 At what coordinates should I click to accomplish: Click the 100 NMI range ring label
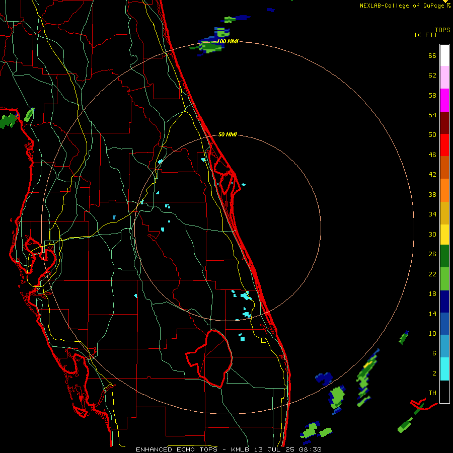pos(228,41)
